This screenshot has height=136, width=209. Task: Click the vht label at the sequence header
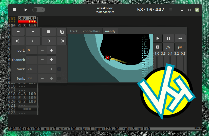click(12, 18)
